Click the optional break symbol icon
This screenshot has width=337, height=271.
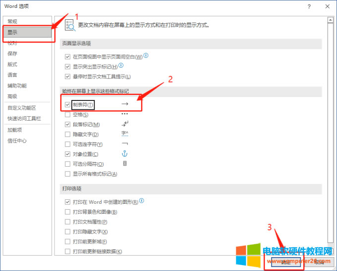tap(125, 164)
